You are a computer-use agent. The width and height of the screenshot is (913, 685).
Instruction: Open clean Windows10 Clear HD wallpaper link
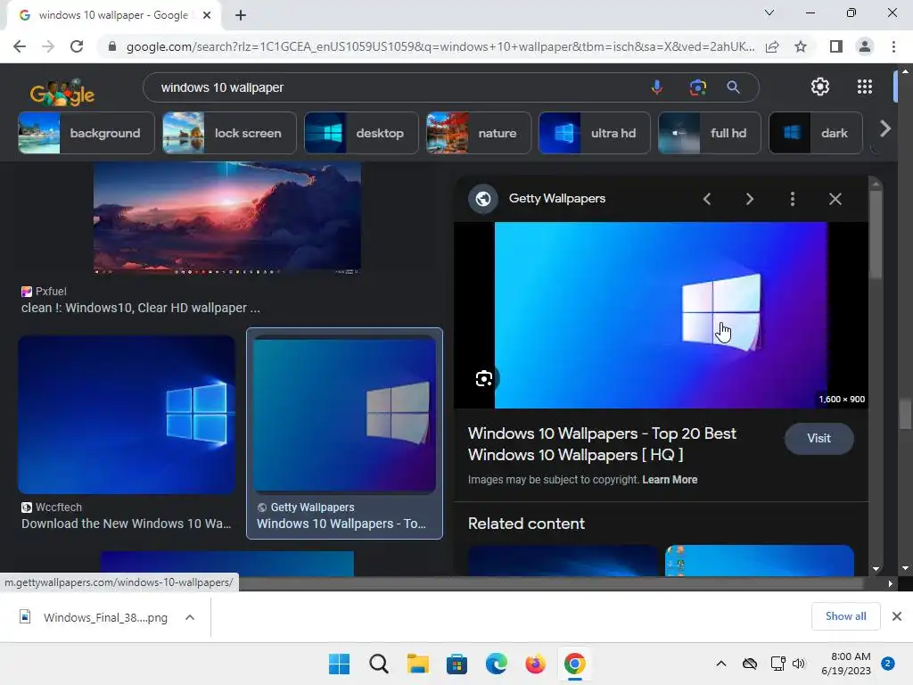(140, 308)
